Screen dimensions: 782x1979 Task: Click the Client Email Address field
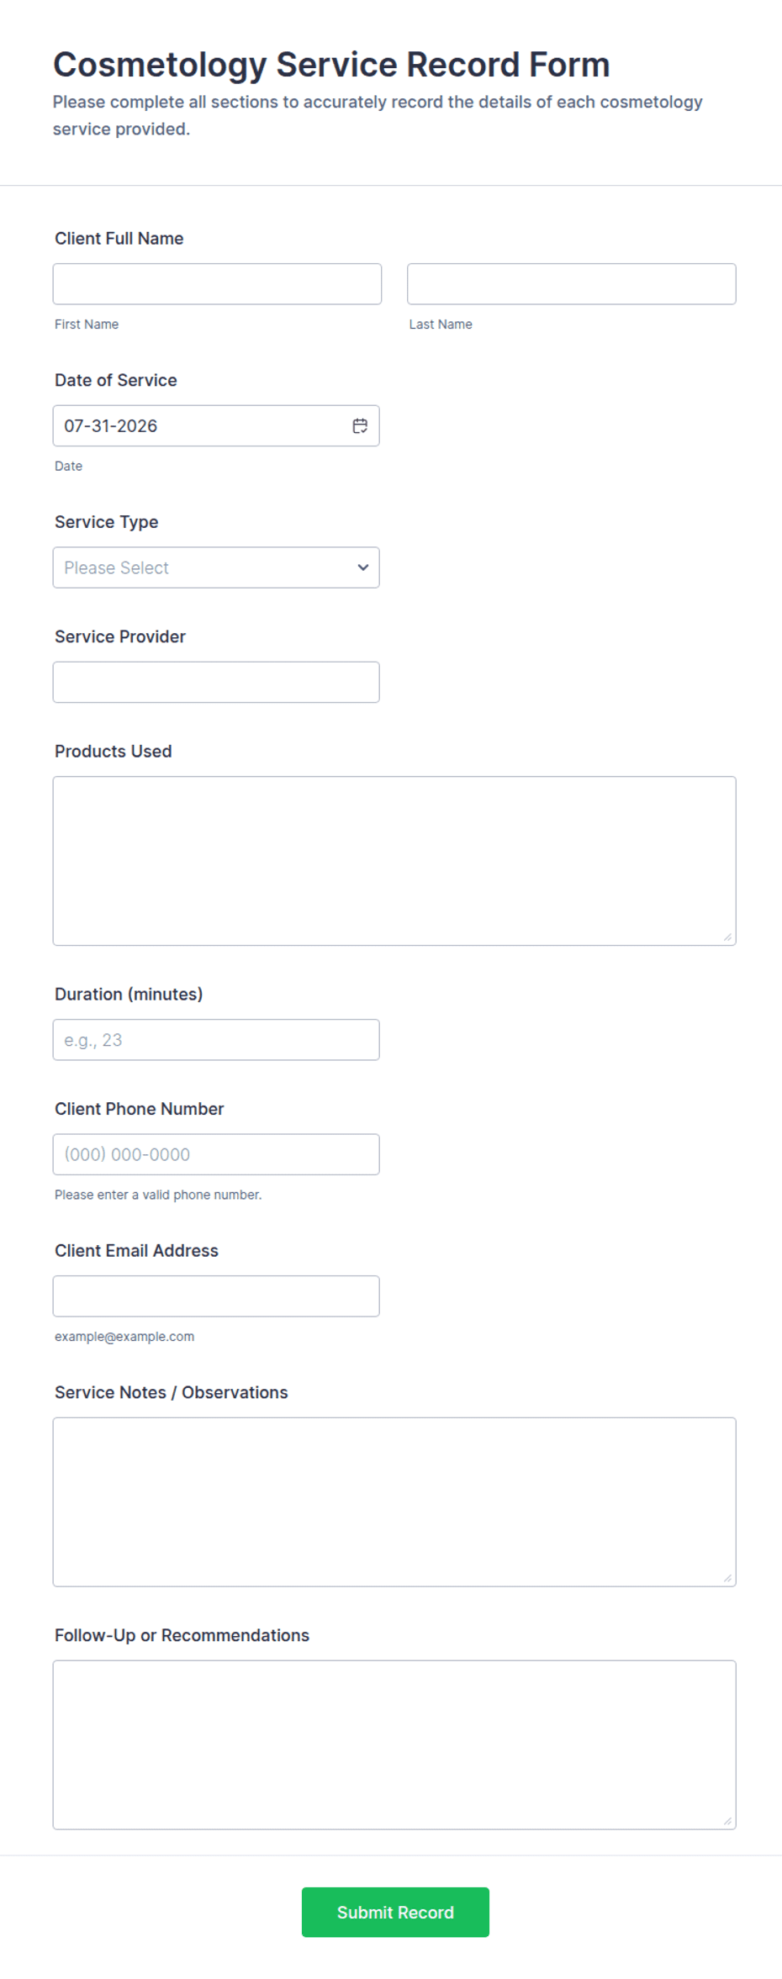216,1296
